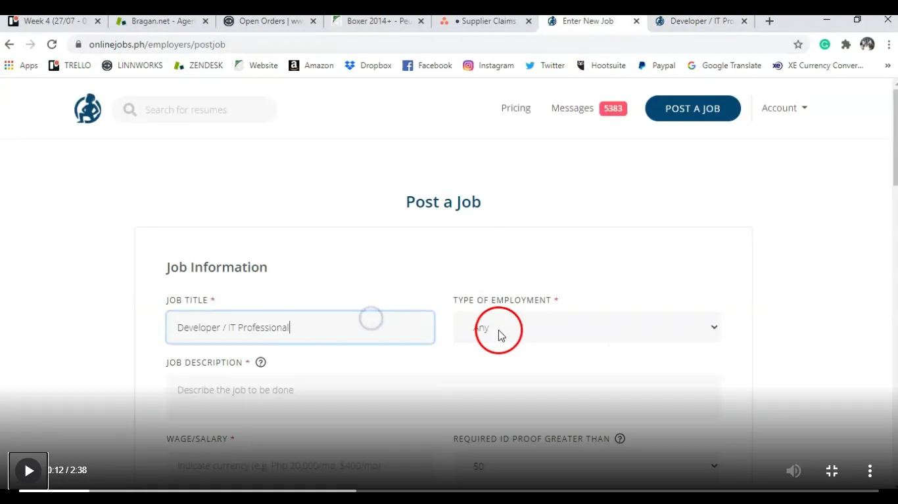Open the Twitter bookmark
The width and height of the screenshot is (898, 504).
point(545,66)
